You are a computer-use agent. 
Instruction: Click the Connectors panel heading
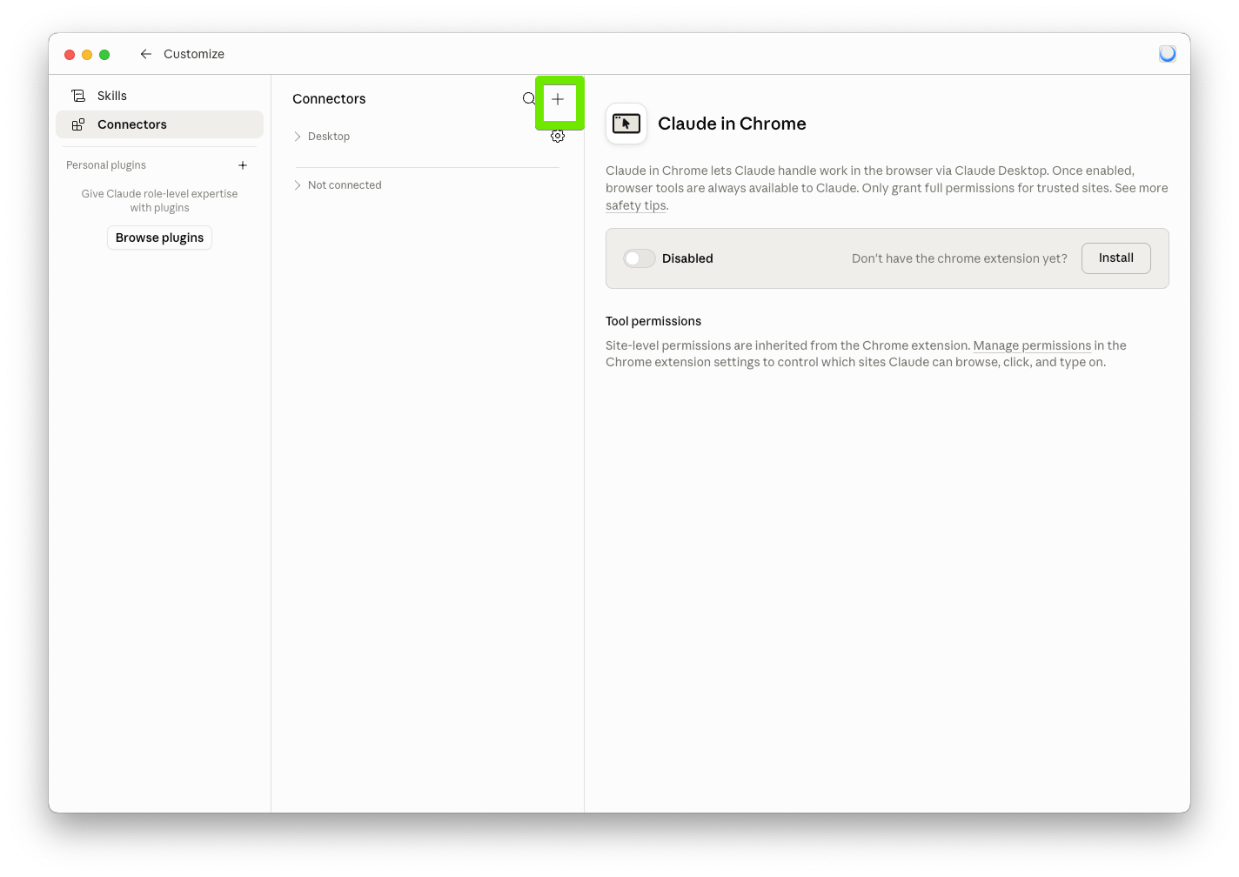[x=329, y=99]
